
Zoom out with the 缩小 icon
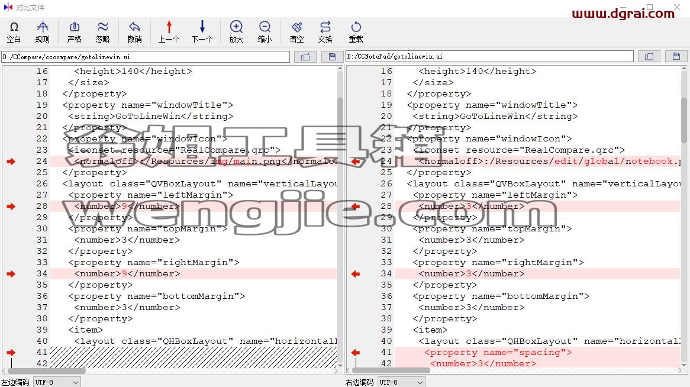click(x=265, y=32)
